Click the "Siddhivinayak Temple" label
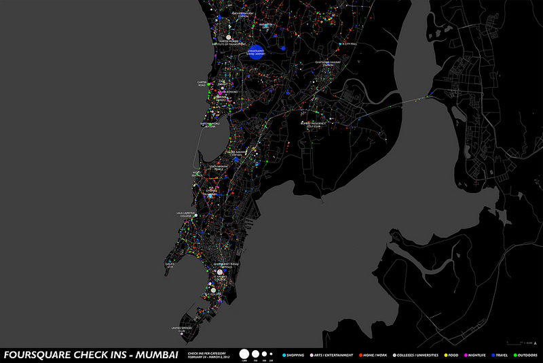Screen dimensions: 543x363 (x=219, y=168)
